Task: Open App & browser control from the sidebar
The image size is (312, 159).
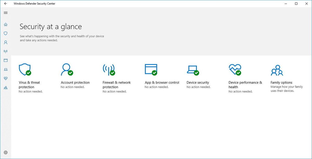Action: coord(6,60)
